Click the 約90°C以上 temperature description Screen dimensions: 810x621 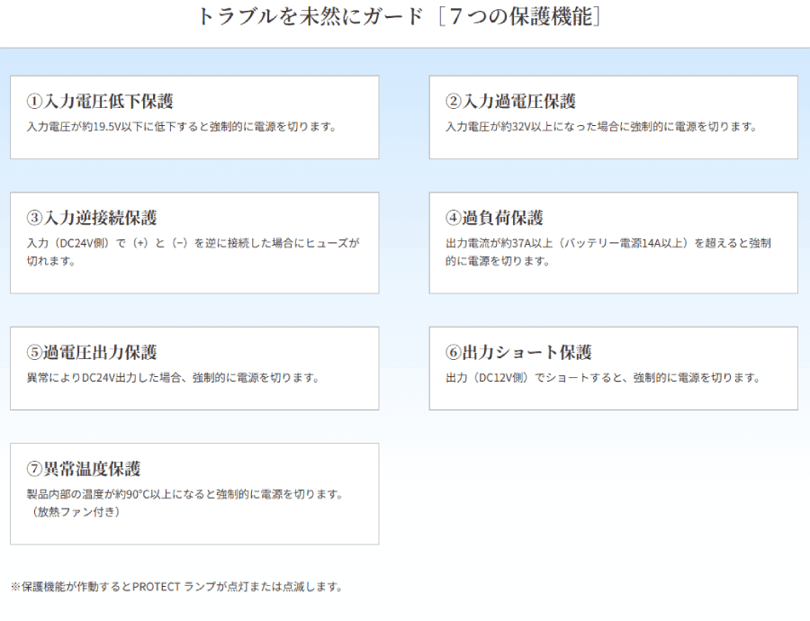click(185, 494)
